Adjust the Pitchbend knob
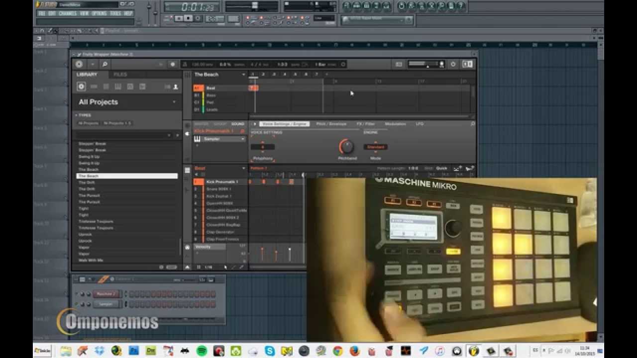The width and height of the screenshot is (637, 358). coord(347,147)
